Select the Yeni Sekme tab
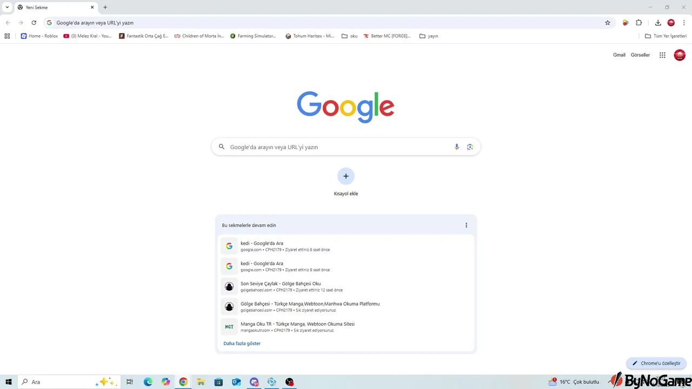The width and height of the screenshot is (692, 389). pos(55,8)
